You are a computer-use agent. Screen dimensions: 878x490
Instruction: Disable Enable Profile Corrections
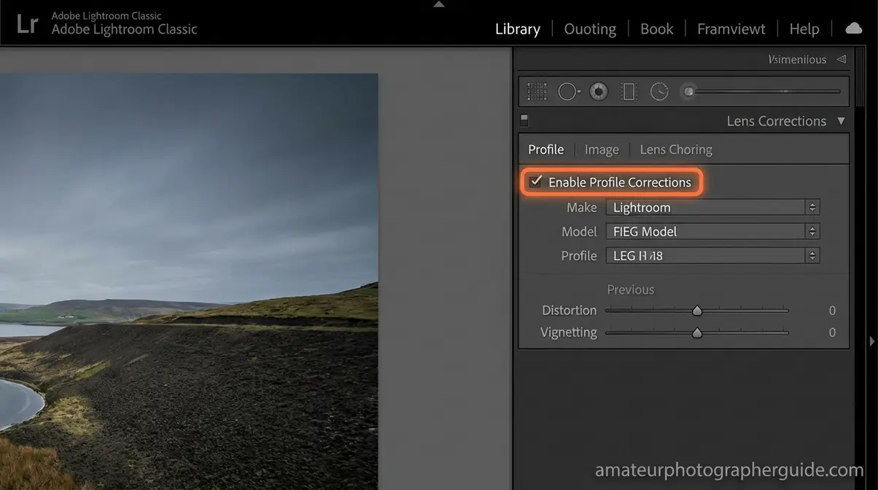537,182
